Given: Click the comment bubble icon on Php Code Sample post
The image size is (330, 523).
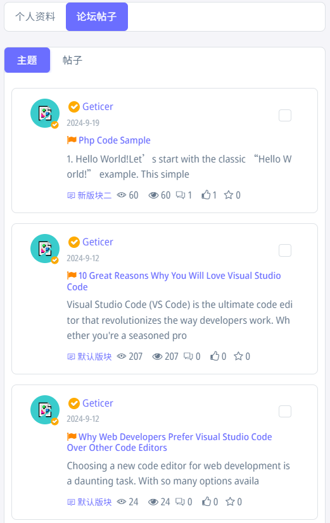Looking at the screenshot, I should (181, 195).
